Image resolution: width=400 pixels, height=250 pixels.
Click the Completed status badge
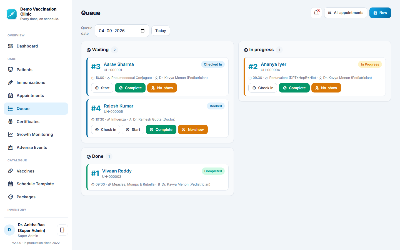click(x=213, y=171)
